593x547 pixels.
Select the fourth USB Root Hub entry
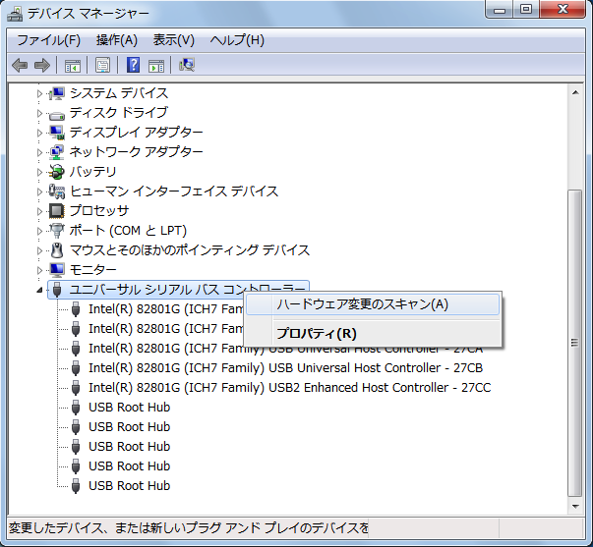coord(130,466)
